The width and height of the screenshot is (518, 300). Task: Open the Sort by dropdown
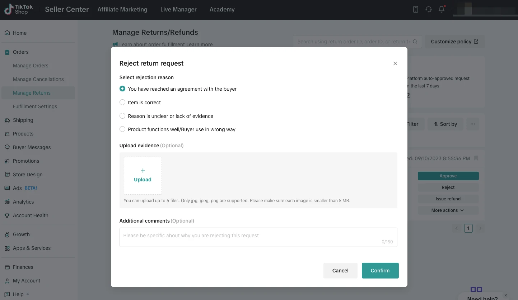[x=445, y=124]
